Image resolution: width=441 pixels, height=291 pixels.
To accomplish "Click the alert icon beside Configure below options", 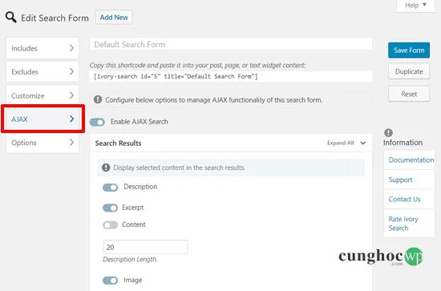I will point(98,99).
